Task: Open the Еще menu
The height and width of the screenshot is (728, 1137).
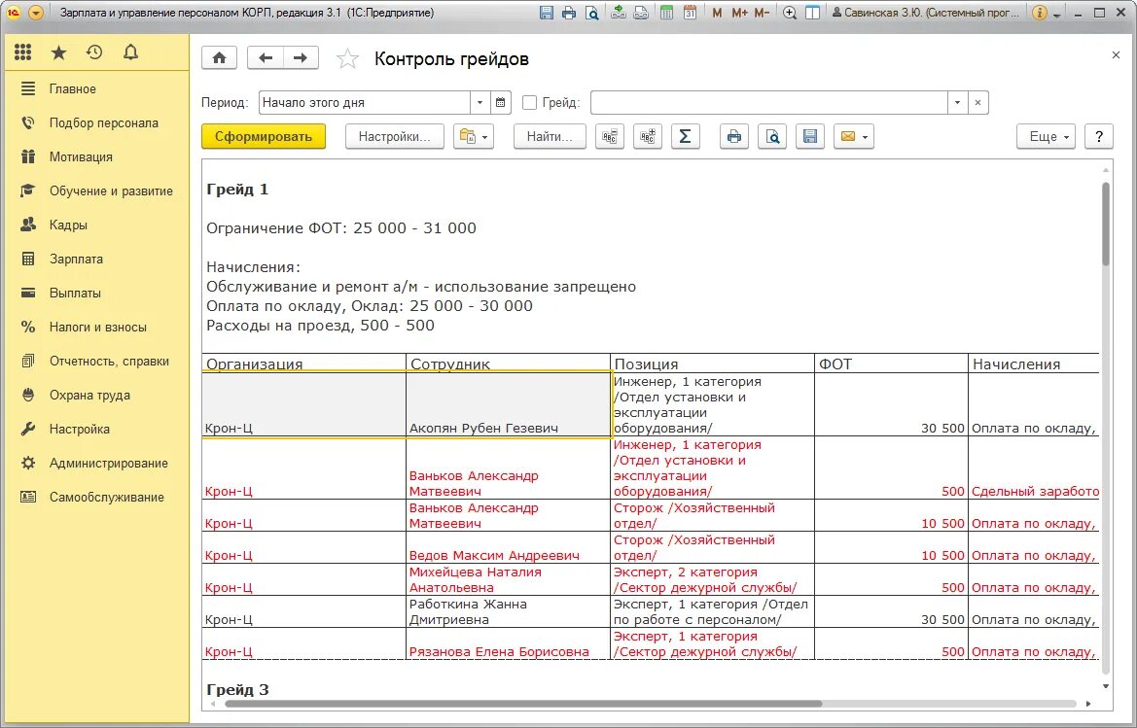Action: point(1046,136)
